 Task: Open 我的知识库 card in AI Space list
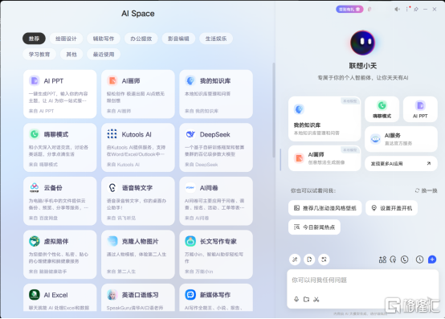point(216,94)
